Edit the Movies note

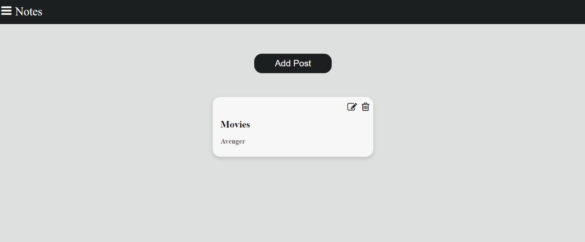click(x=352, y=107)
